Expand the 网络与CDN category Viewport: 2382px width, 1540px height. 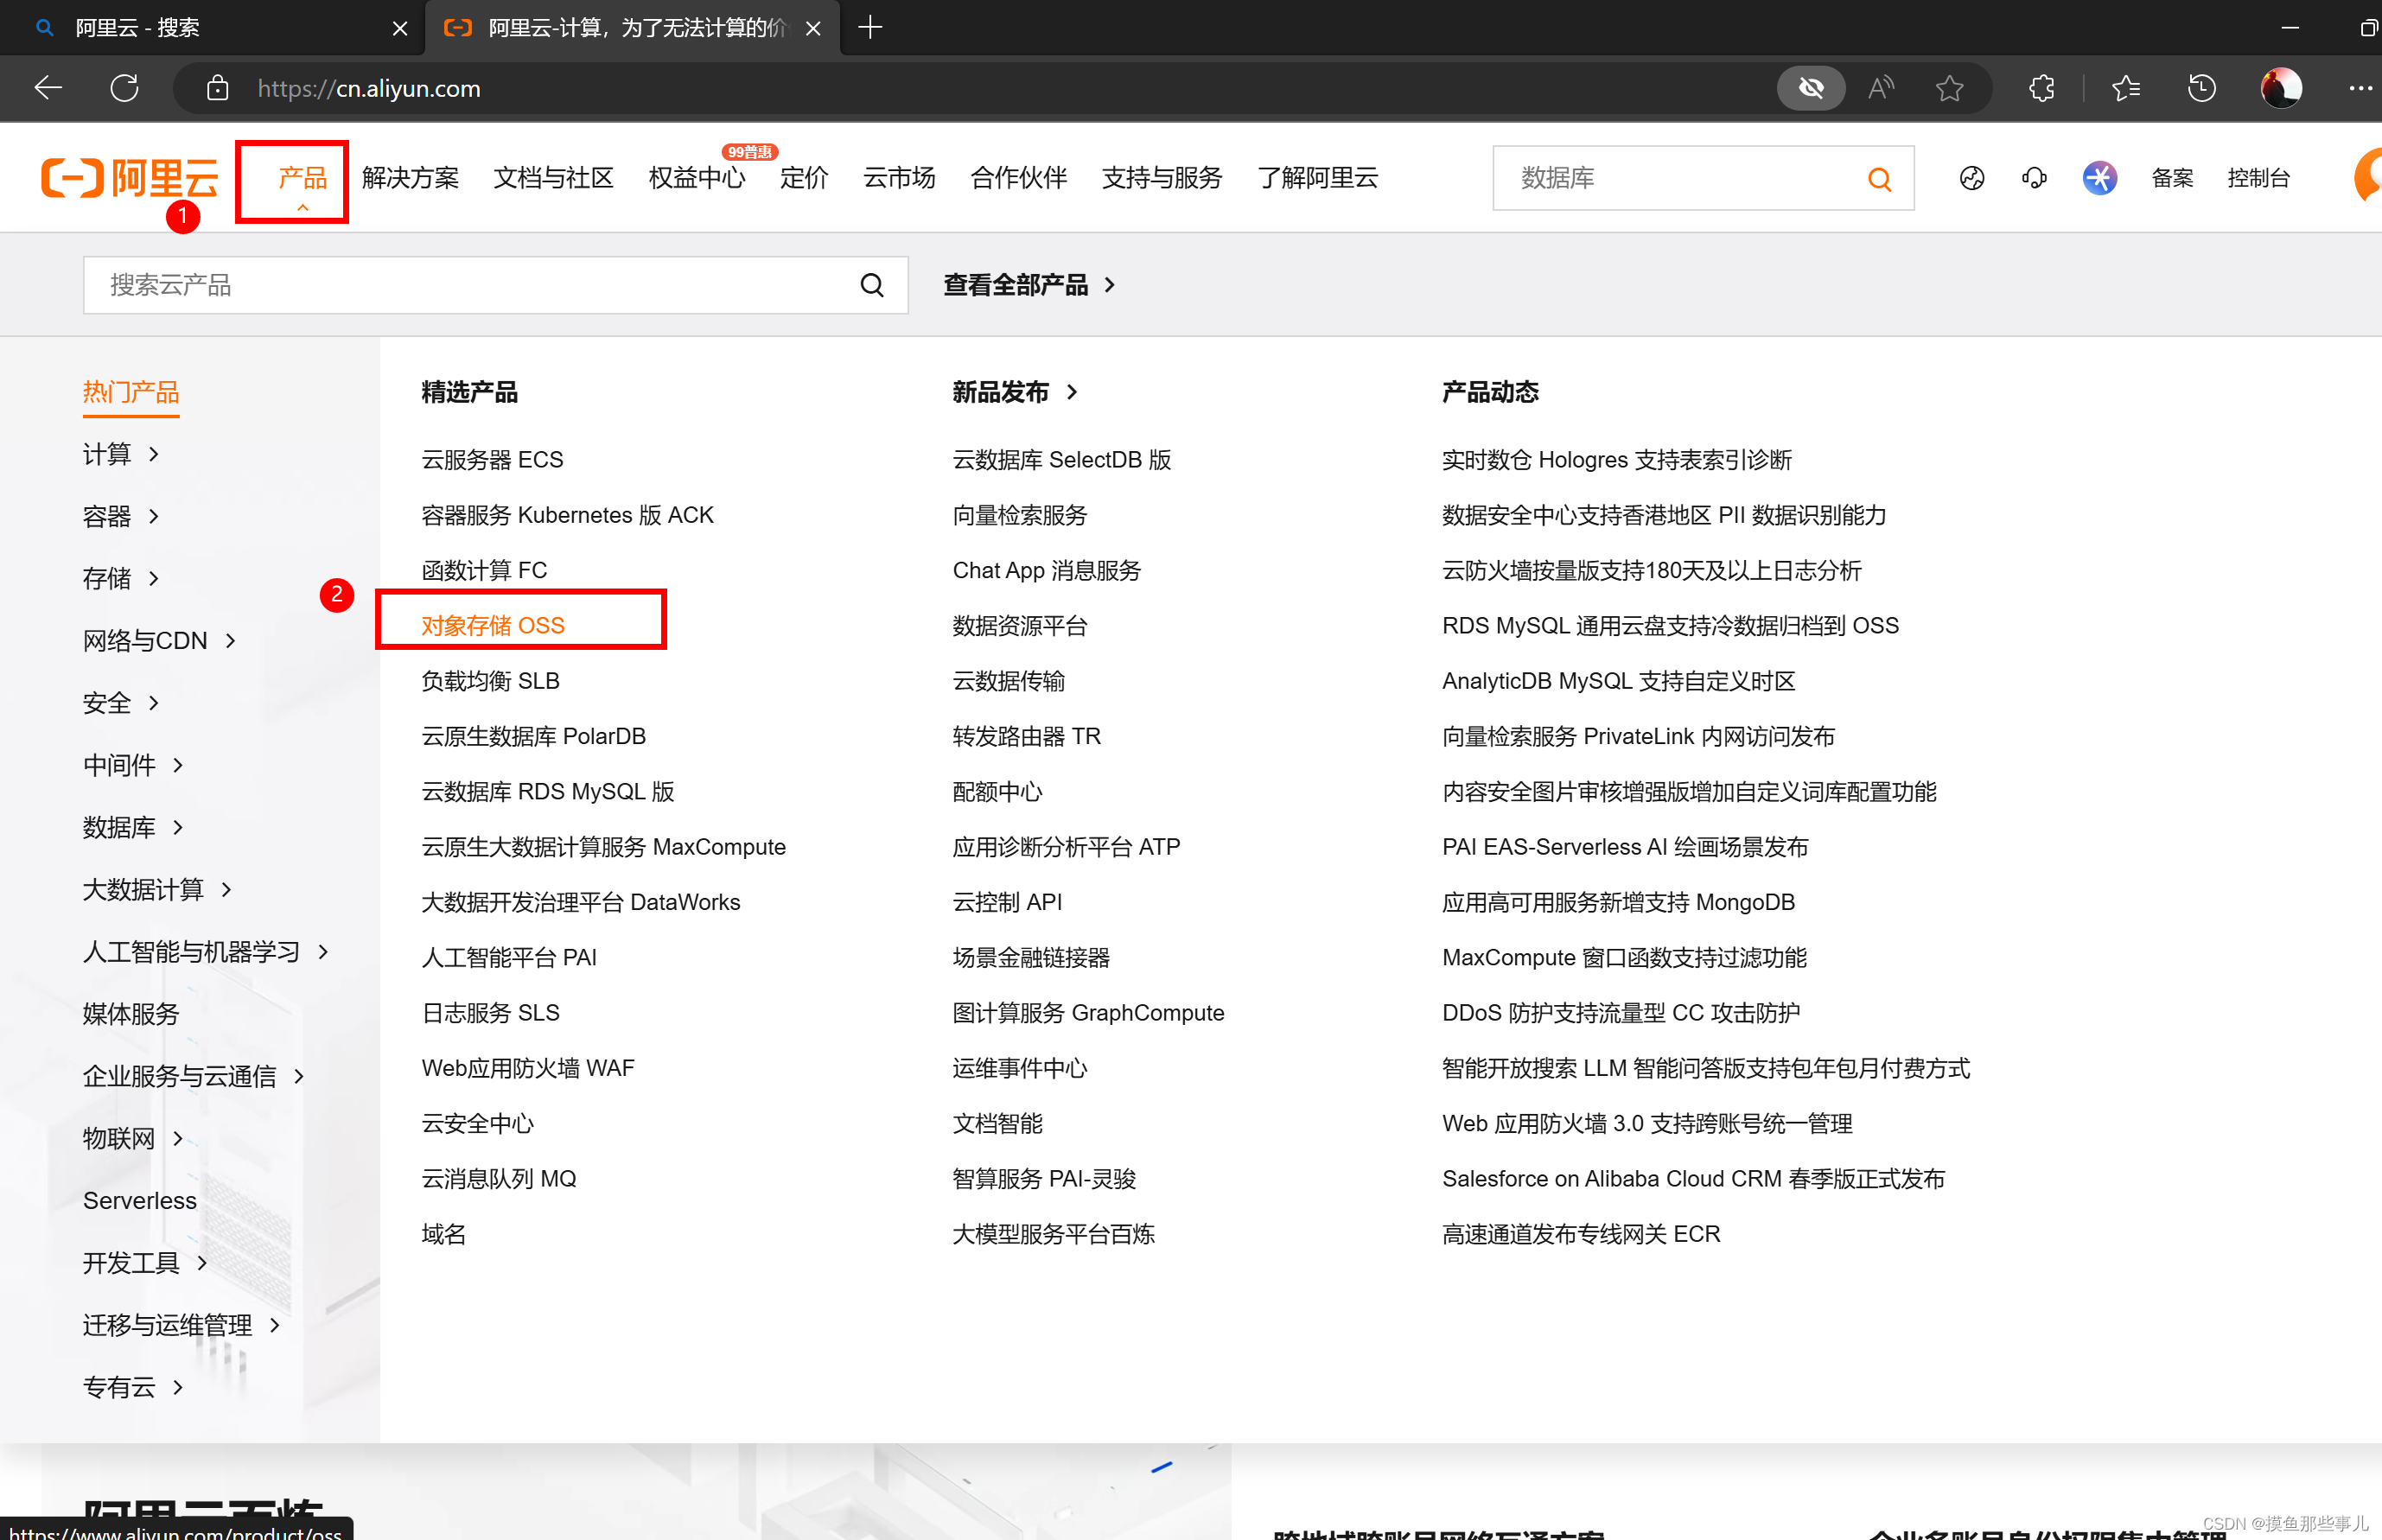point(160,640)
